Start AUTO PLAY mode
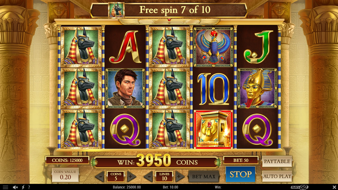 (277, 176)
